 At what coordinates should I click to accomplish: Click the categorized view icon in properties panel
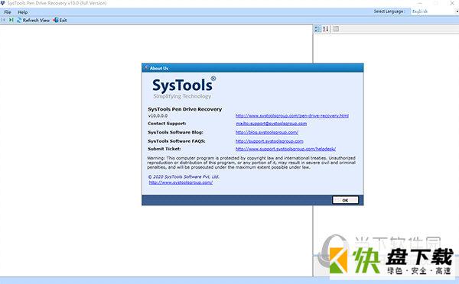(317, 29)
